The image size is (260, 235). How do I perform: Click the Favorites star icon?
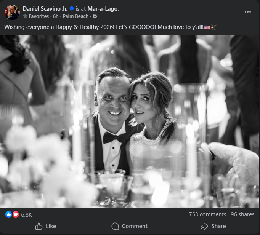[25, 16]
